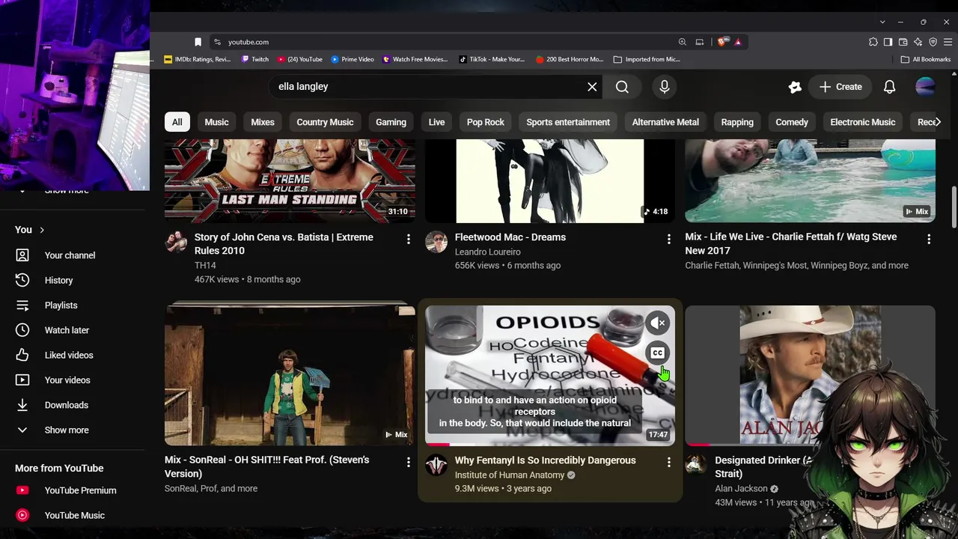Viewport: 958px width, 539px height.
Task: Click the Create button
Action: [x=840, y=87]
